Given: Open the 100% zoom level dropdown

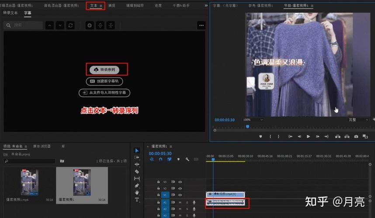Looking at the screenshot, I should coord(253,120).
